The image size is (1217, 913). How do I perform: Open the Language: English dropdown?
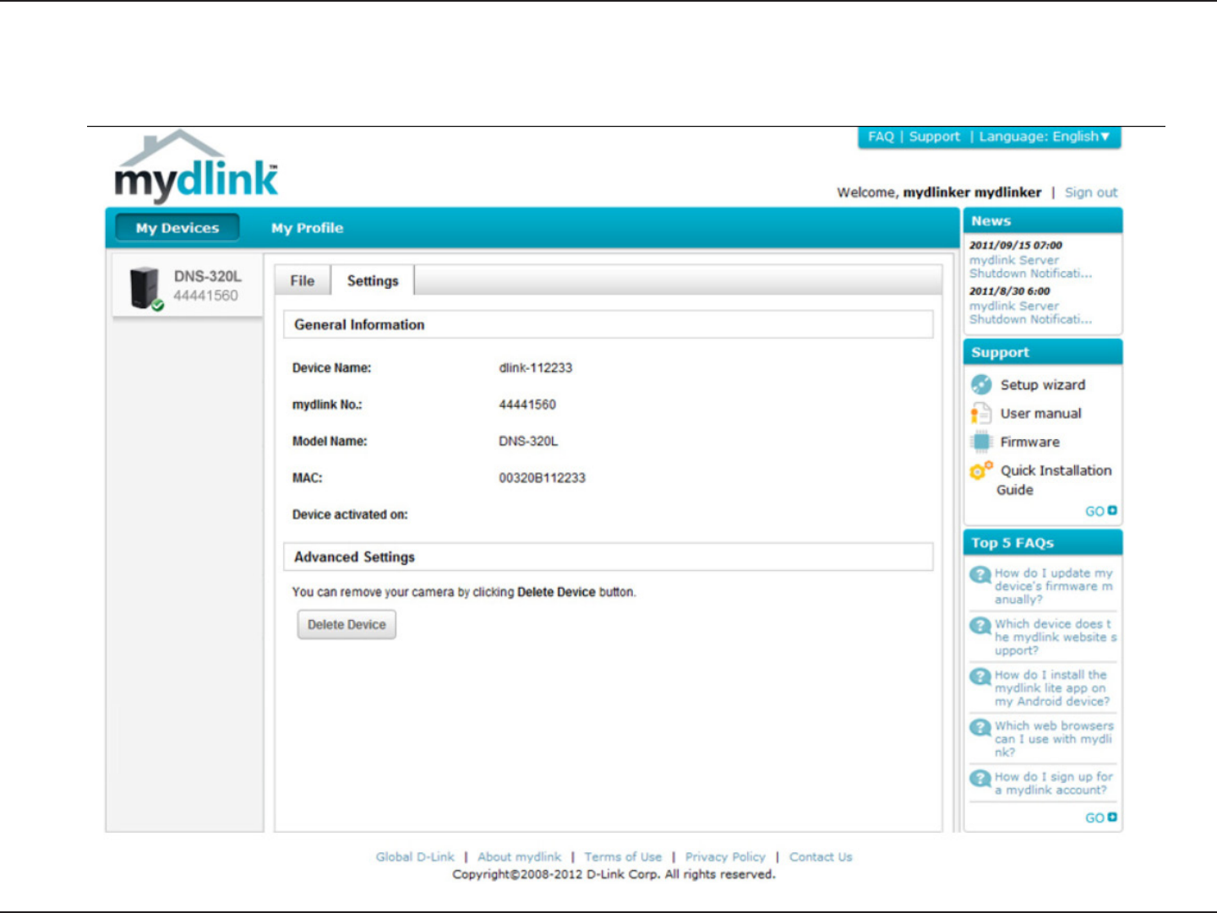1045,137
